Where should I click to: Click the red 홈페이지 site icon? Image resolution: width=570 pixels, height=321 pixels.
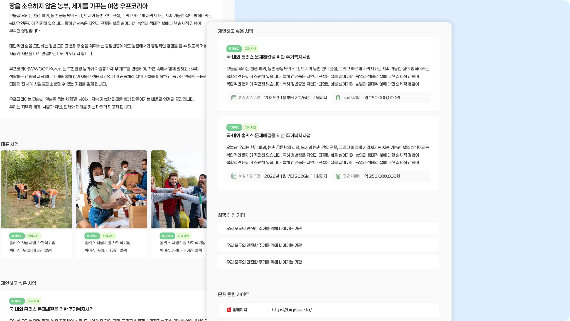229,310
